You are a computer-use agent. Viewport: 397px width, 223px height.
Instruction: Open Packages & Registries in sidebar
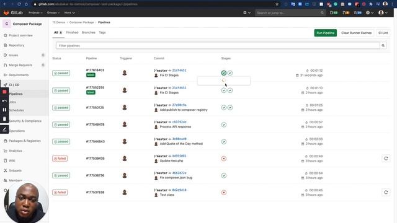[25, 141]
